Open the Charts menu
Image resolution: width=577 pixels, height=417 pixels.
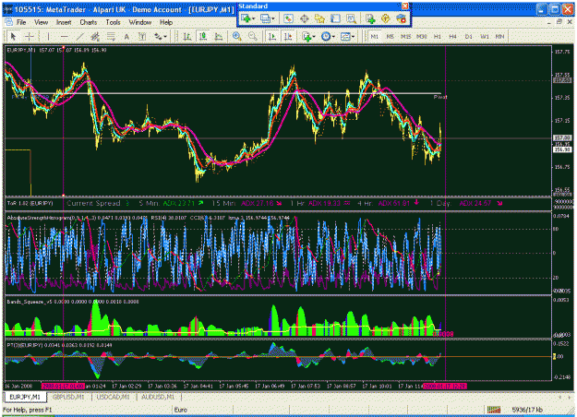(89, 22)
